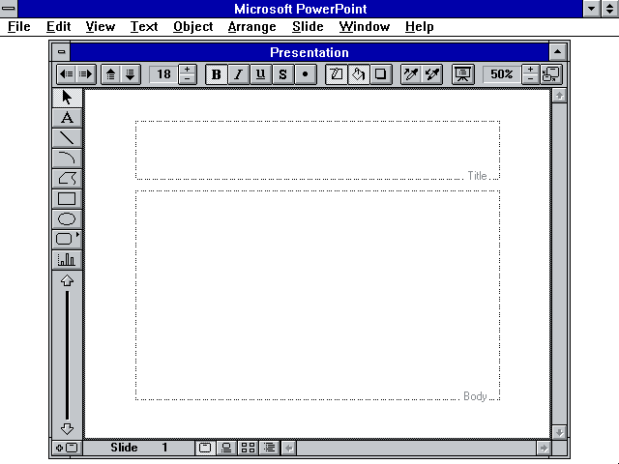The height and width of the screenshot is (464, 619).
Task: Select the Arc tool
Action: point(67,158)
